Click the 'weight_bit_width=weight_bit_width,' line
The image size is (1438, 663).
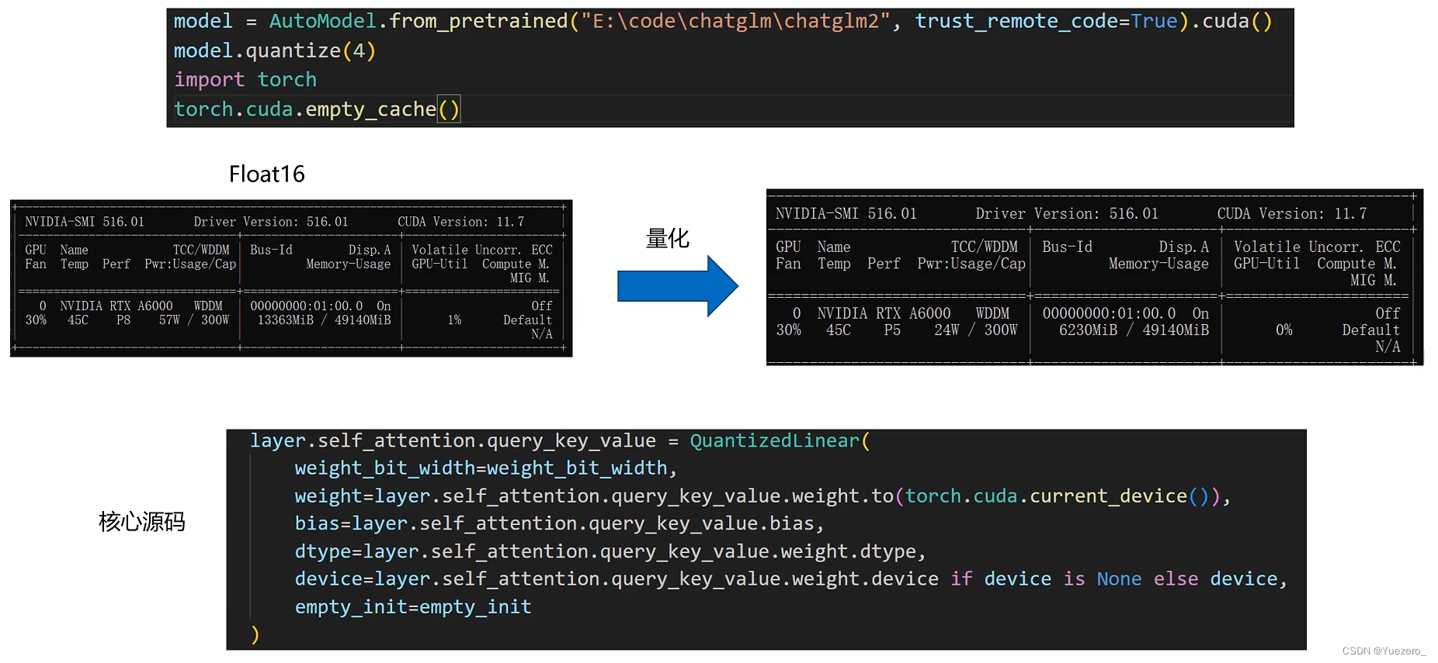486,468
